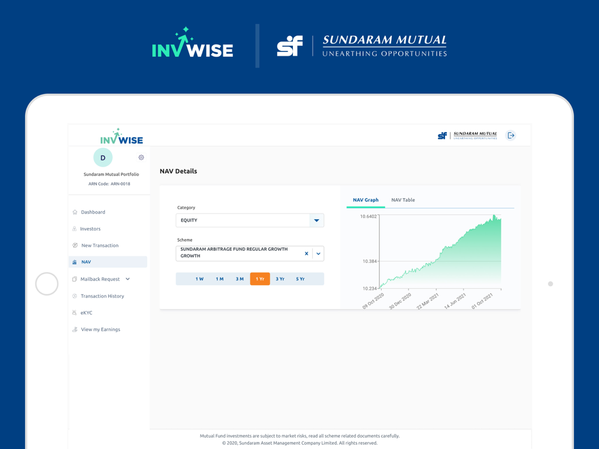Click the Mailback Request document icon
The height and width of the screenshot is (449, 599).
[x=74, y=279]
